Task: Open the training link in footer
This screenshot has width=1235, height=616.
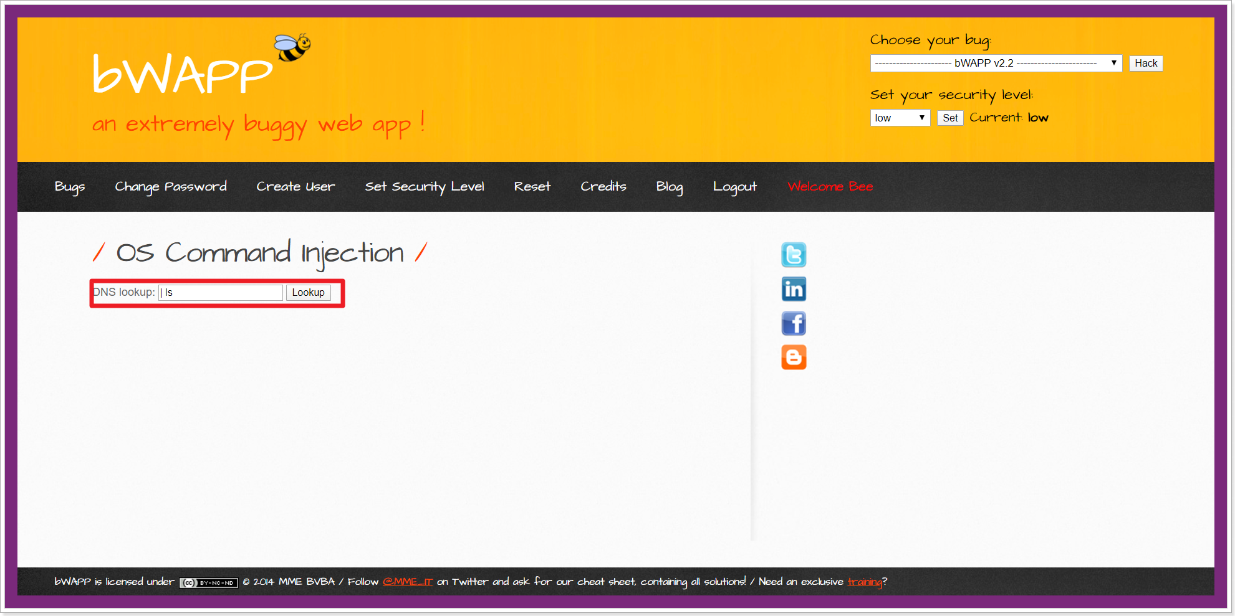Action: (x=865, y=582)
